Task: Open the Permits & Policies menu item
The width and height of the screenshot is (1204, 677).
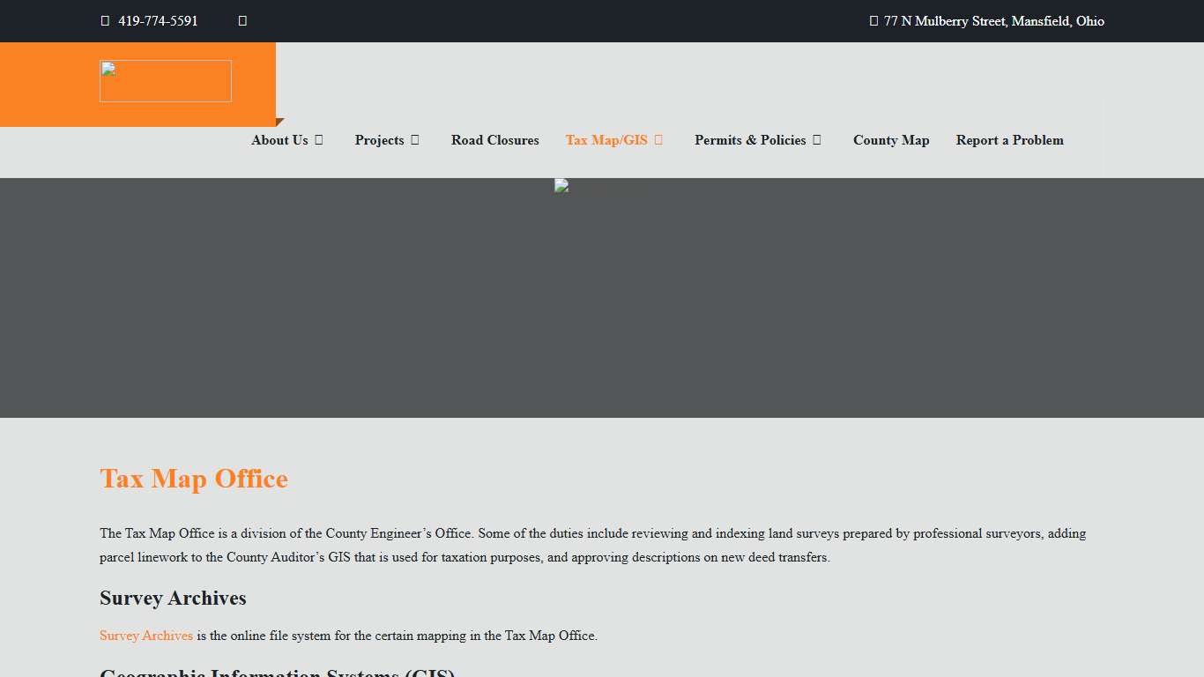Action: pos(750,140)
